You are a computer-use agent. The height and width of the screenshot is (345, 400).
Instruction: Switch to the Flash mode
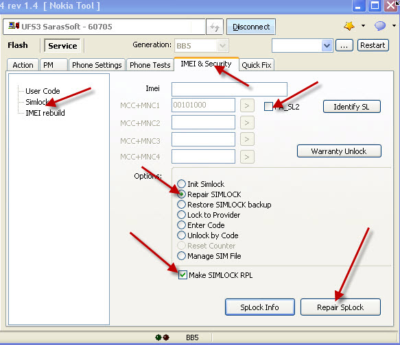(18, 45)
